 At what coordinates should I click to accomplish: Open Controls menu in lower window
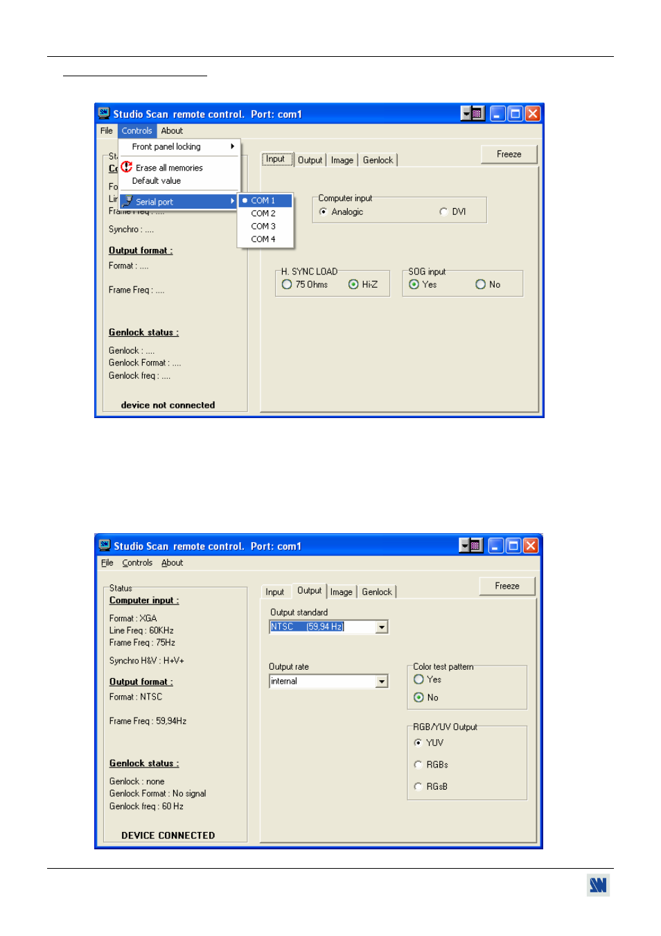(137, 562)
